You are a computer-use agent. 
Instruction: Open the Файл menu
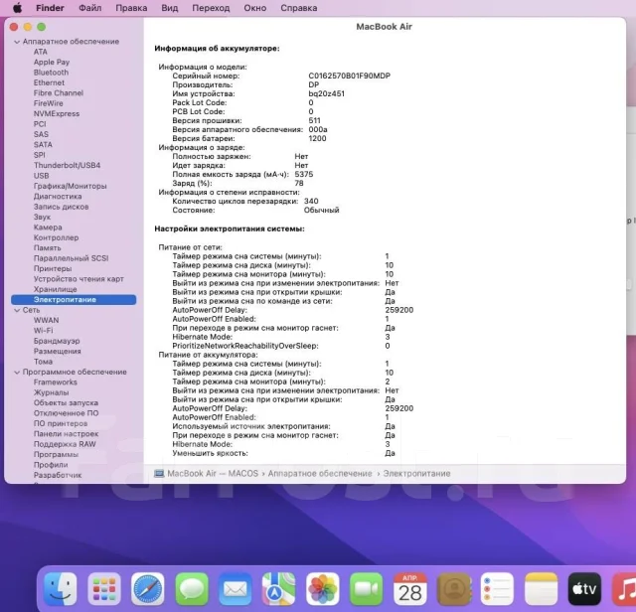90,8
